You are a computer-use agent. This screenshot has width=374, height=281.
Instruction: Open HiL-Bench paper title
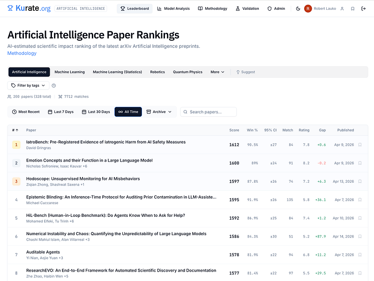pyautogui.click(x=105, y=215)
